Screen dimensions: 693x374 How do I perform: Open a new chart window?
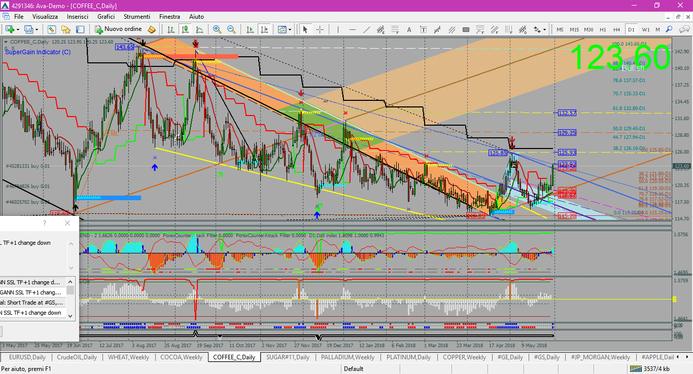(10, 29)
